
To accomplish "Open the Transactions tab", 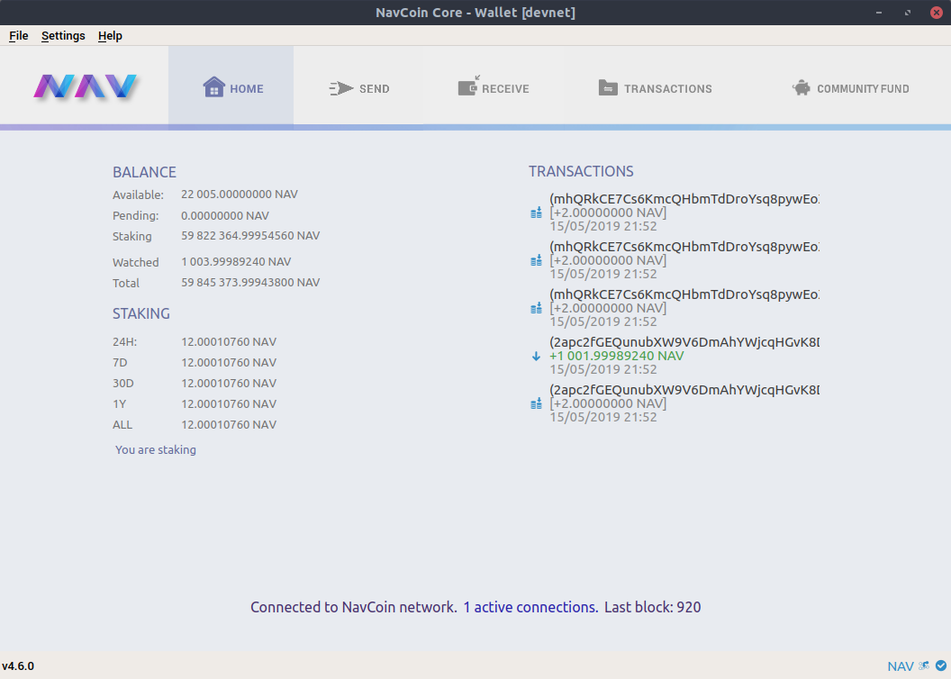I will 655,88.
